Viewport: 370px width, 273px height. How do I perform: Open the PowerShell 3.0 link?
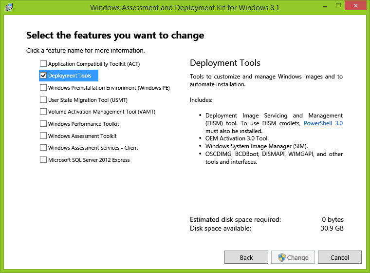tap(323, 123)
